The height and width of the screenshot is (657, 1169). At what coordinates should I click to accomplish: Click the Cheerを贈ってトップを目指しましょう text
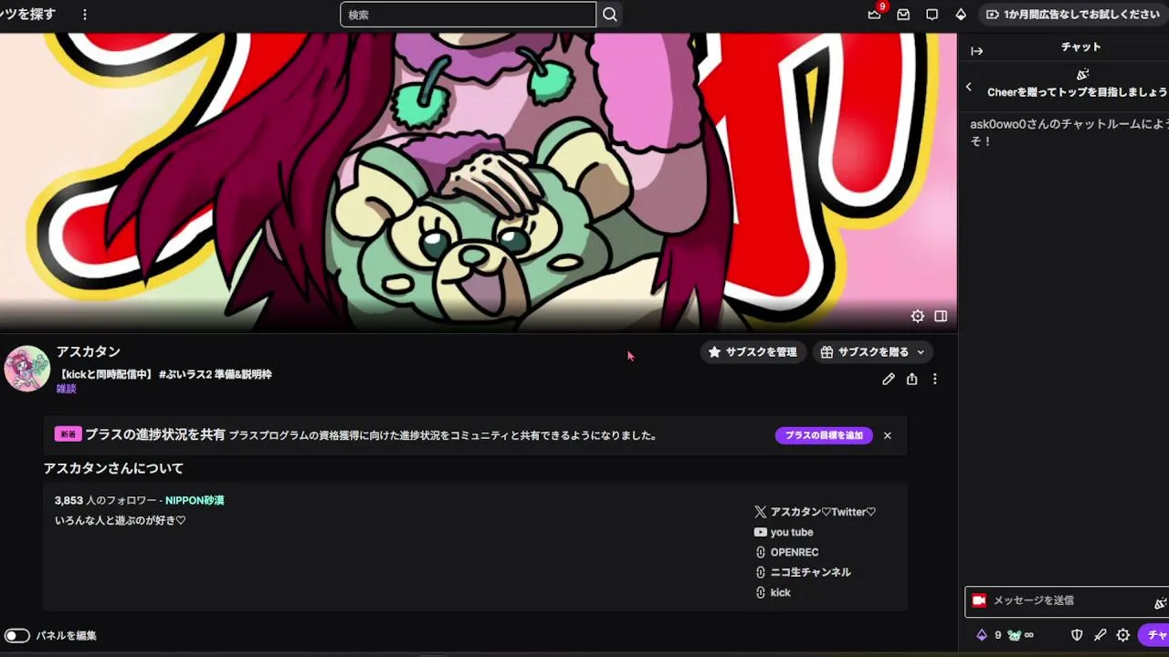pos(1078,92)
